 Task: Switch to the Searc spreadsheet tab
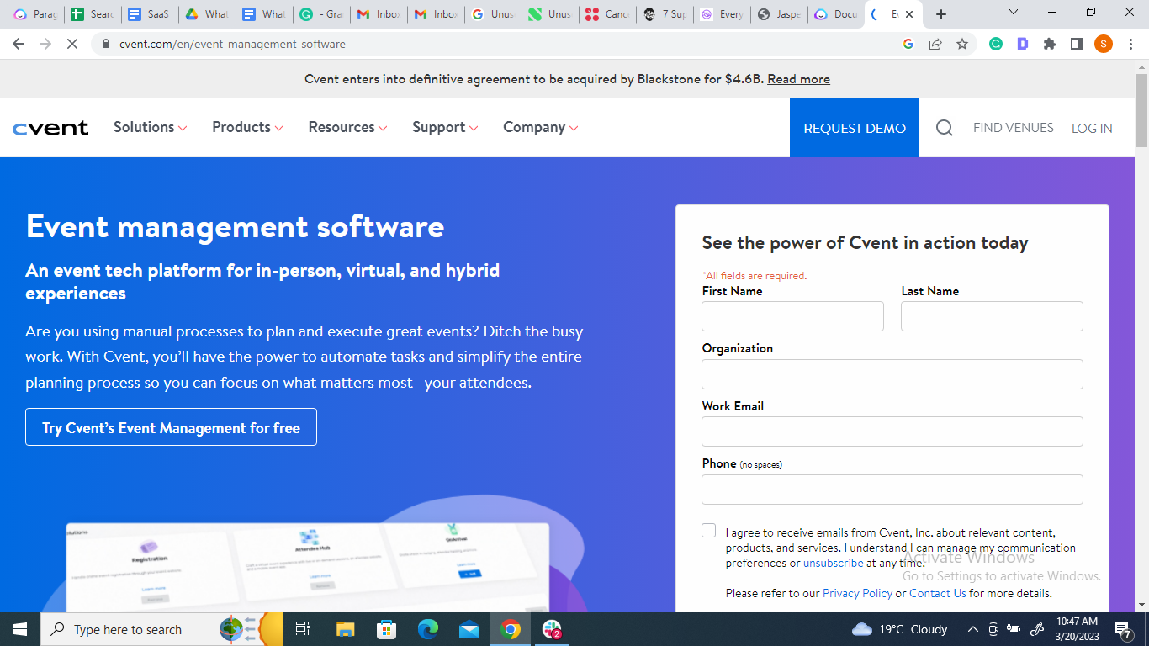click(93, 14)
